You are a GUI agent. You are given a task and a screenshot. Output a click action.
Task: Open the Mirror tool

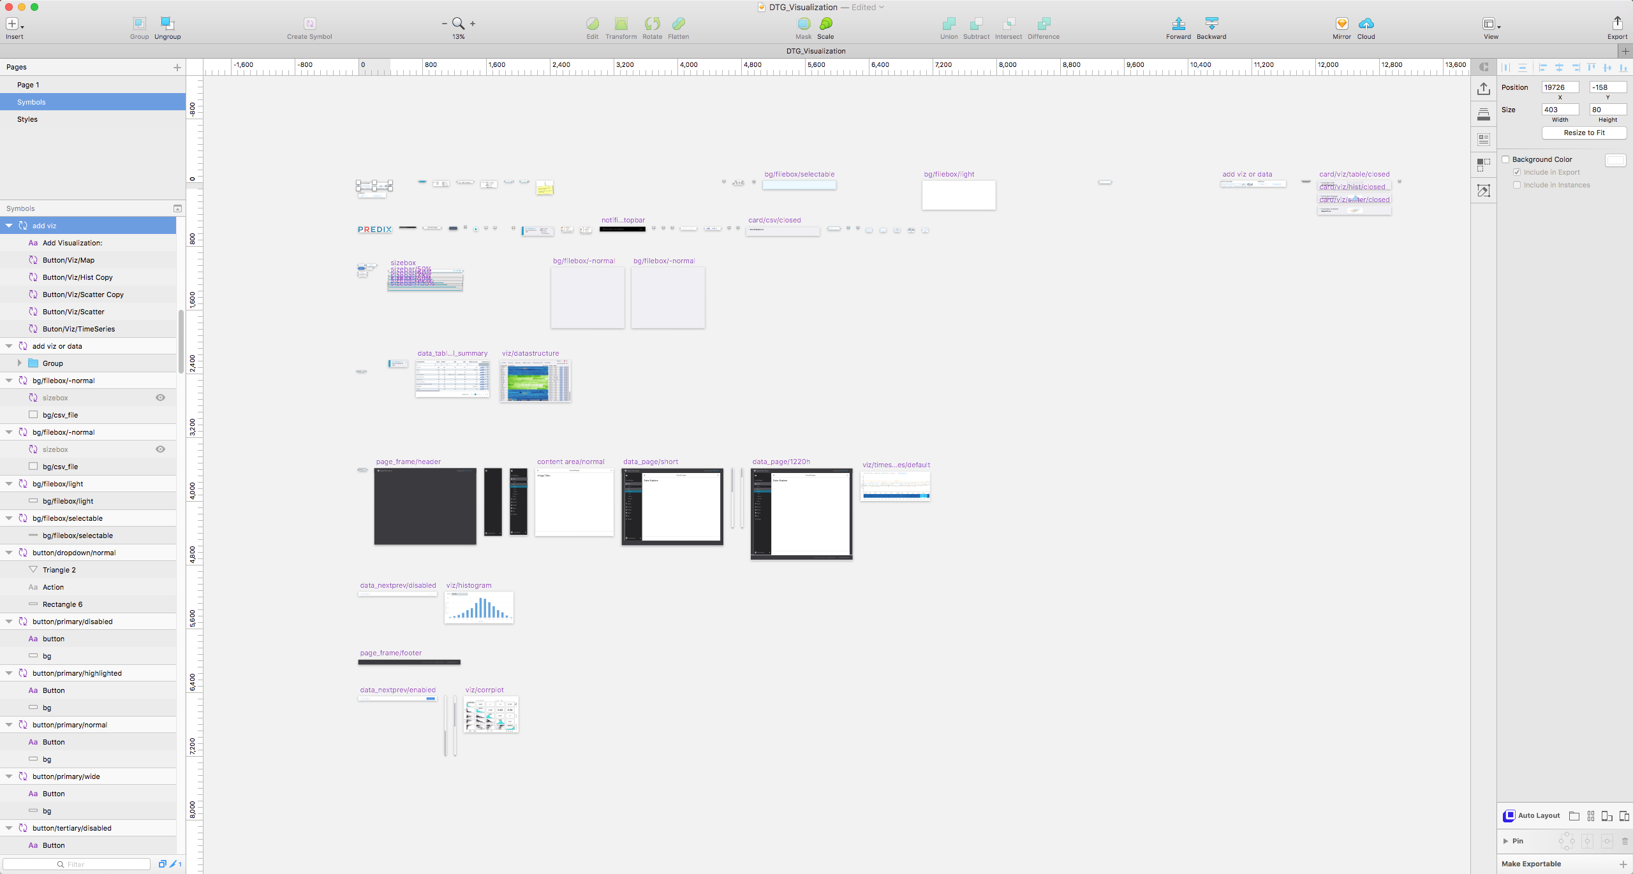click(x=1341, y=24)
